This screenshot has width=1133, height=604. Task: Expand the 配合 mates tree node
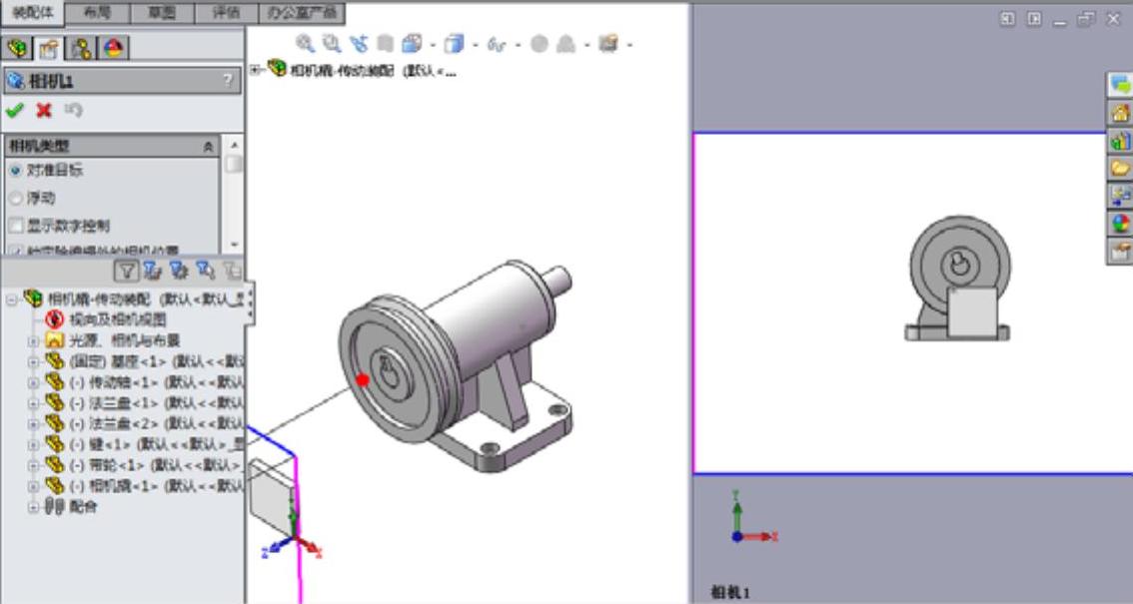pyautogui.click(x=32, y=507)
